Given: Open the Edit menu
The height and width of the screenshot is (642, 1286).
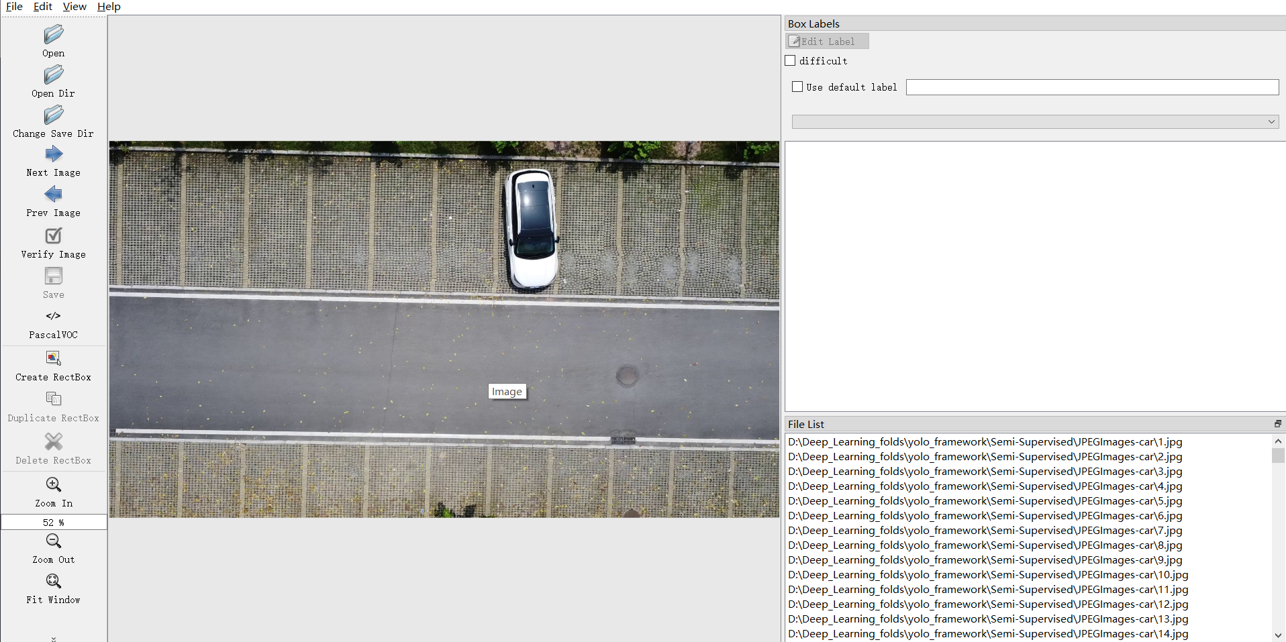Looking at the screenshot, I should (x=42, y=7).
